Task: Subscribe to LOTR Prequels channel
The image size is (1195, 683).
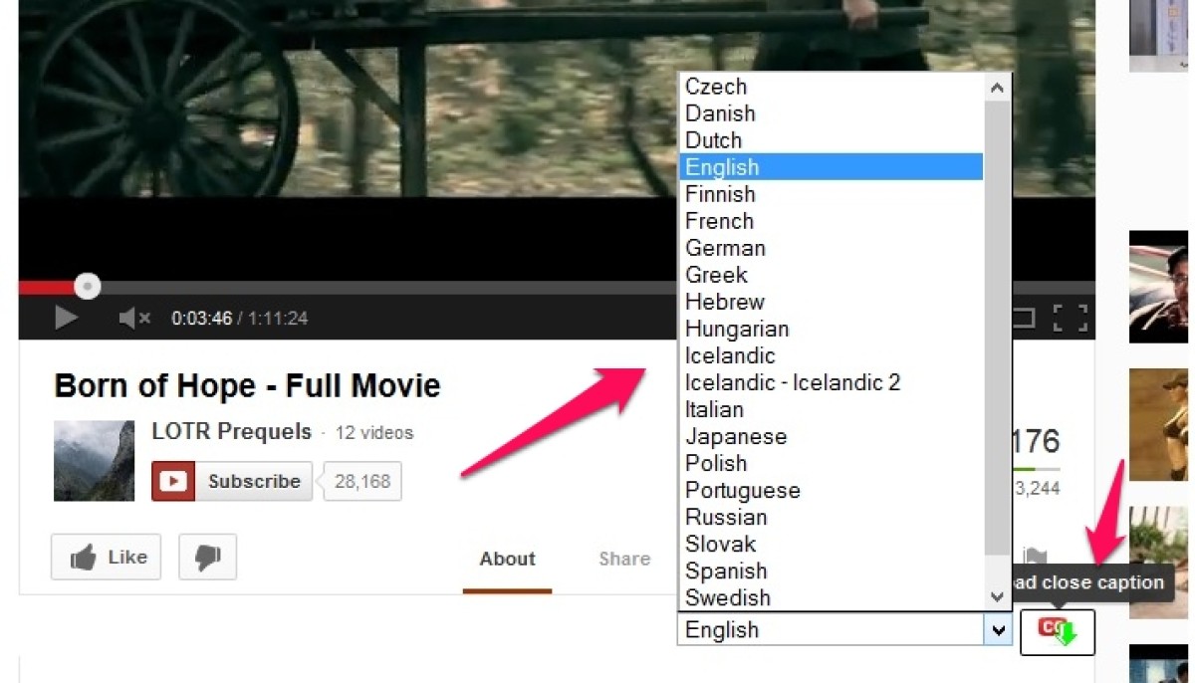Action: pyautogui.click(x=231, y=481)
